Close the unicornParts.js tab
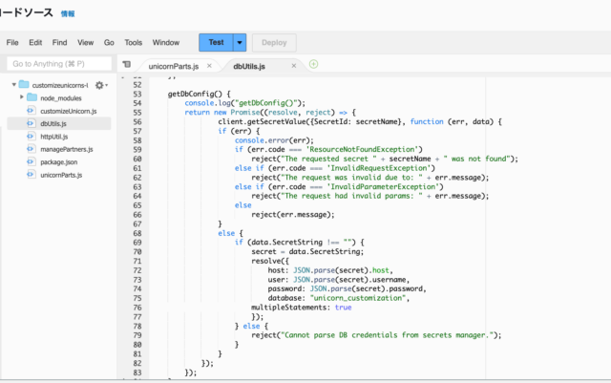Screen dimensions: 611x383 209,66
